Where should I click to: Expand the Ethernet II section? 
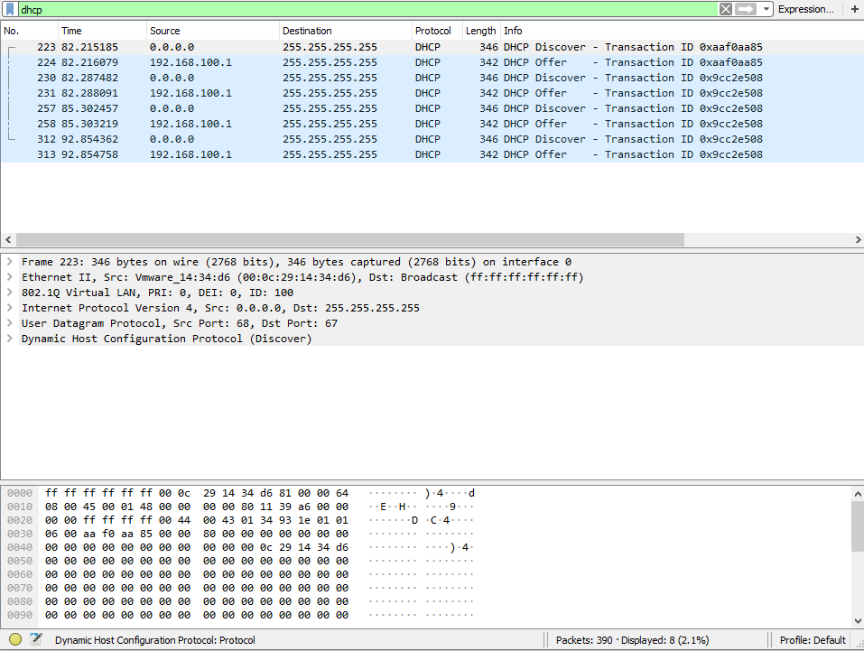tap(9, 277)
